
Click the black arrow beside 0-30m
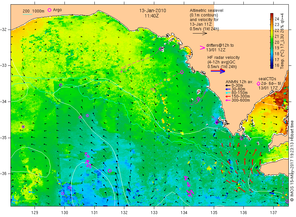pyautogui.click(x=228, y=85)
